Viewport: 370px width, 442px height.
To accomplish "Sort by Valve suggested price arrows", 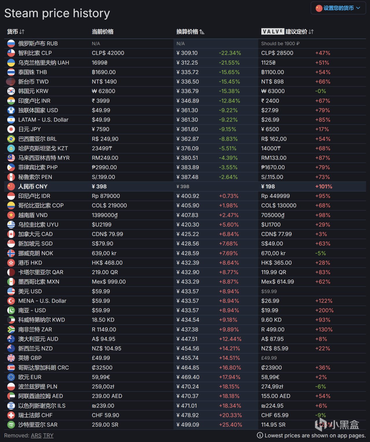I will [311, 32].
